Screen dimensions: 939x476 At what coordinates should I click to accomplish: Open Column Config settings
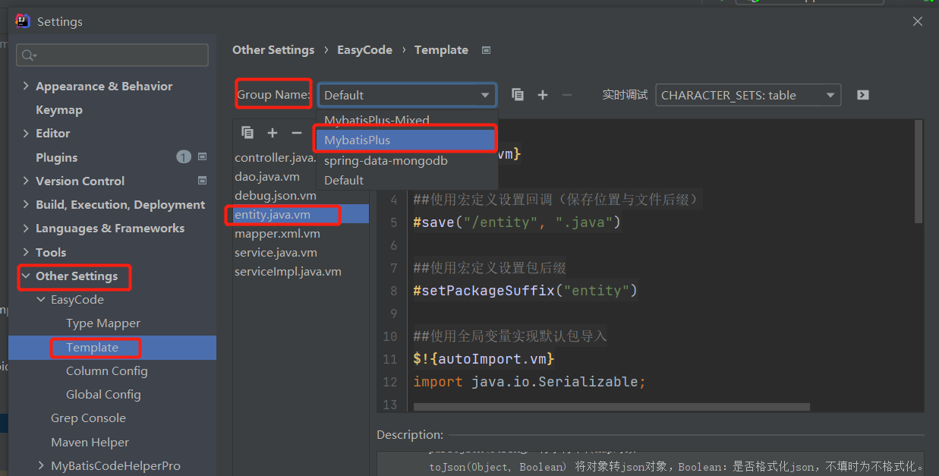click(x=107, y=370)
